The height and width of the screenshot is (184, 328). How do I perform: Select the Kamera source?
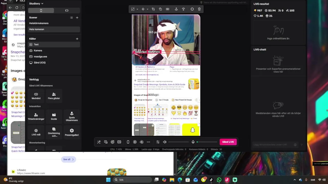click(x=54, y=51)
